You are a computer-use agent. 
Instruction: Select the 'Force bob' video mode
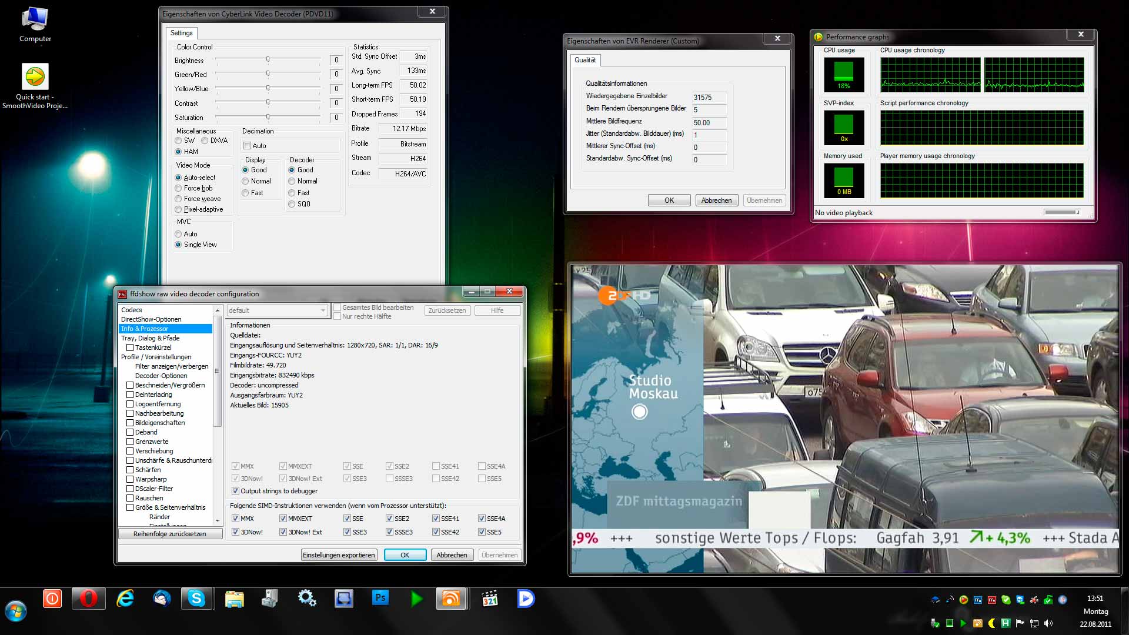tap(178, 188)
